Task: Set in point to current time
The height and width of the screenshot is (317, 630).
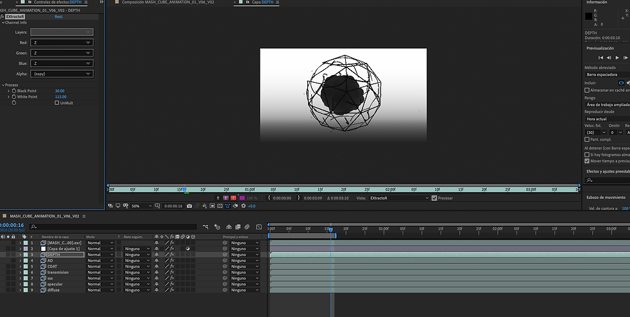Action: point(269,198)
